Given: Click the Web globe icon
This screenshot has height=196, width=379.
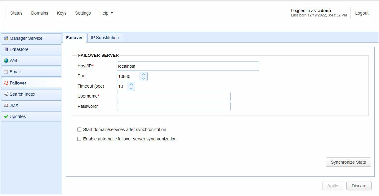Looking at the screenshot, I should 6,61.
